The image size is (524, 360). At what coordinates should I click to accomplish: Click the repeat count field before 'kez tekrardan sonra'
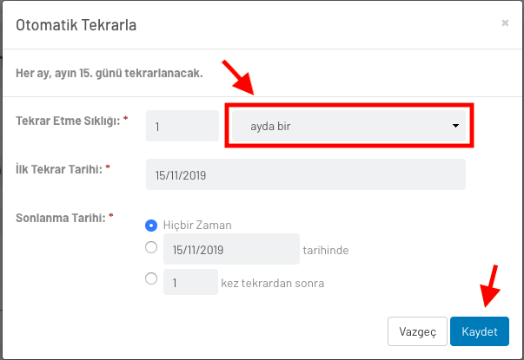190,282
